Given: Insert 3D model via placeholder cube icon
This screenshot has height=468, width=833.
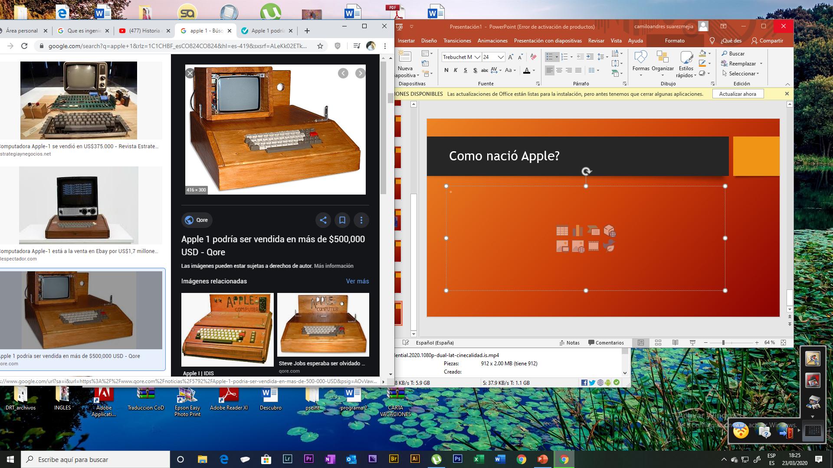Looking at the screenshot, I should 610,231.
